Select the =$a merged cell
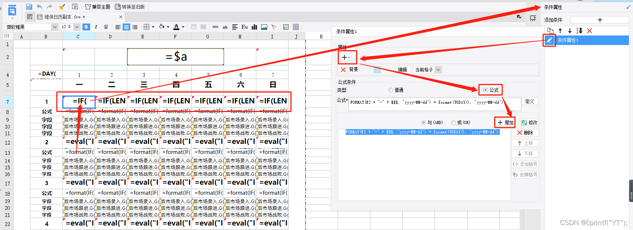Screen dimensions: 633x230 176,57
